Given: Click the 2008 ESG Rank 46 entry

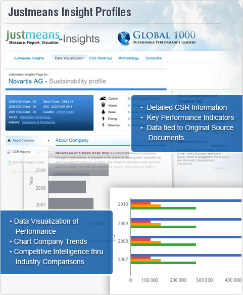Looking at the screenshot, I should 22,107.
